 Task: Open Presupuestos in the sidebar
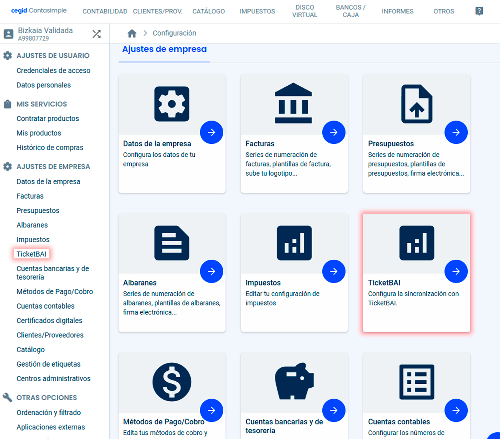38,210
